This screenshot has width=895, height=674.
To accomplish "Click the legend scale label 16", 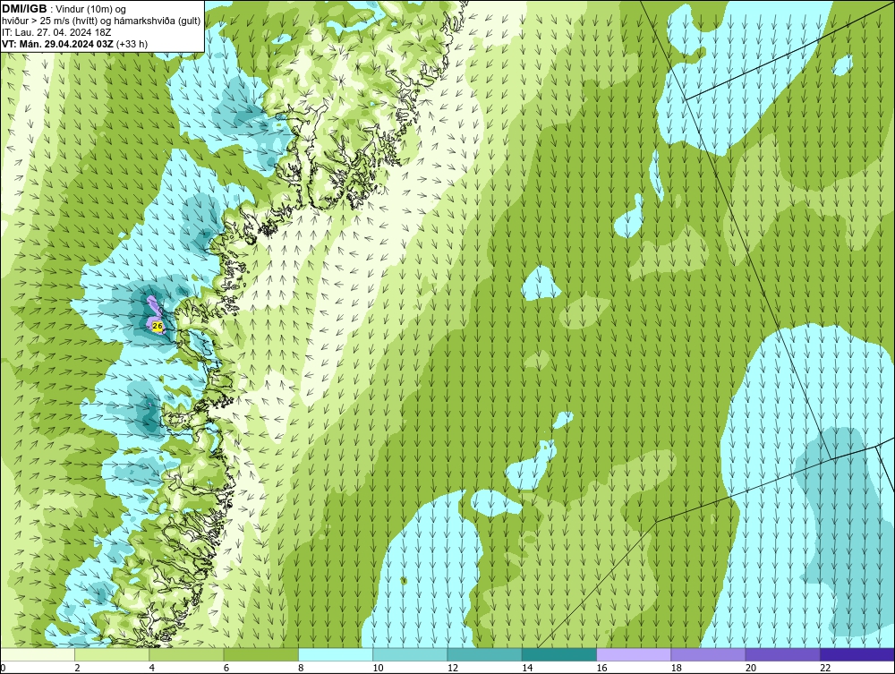I will (x=601, y=668).
